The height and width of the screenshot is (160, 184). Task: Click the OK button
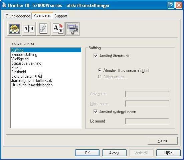point(87,153)
